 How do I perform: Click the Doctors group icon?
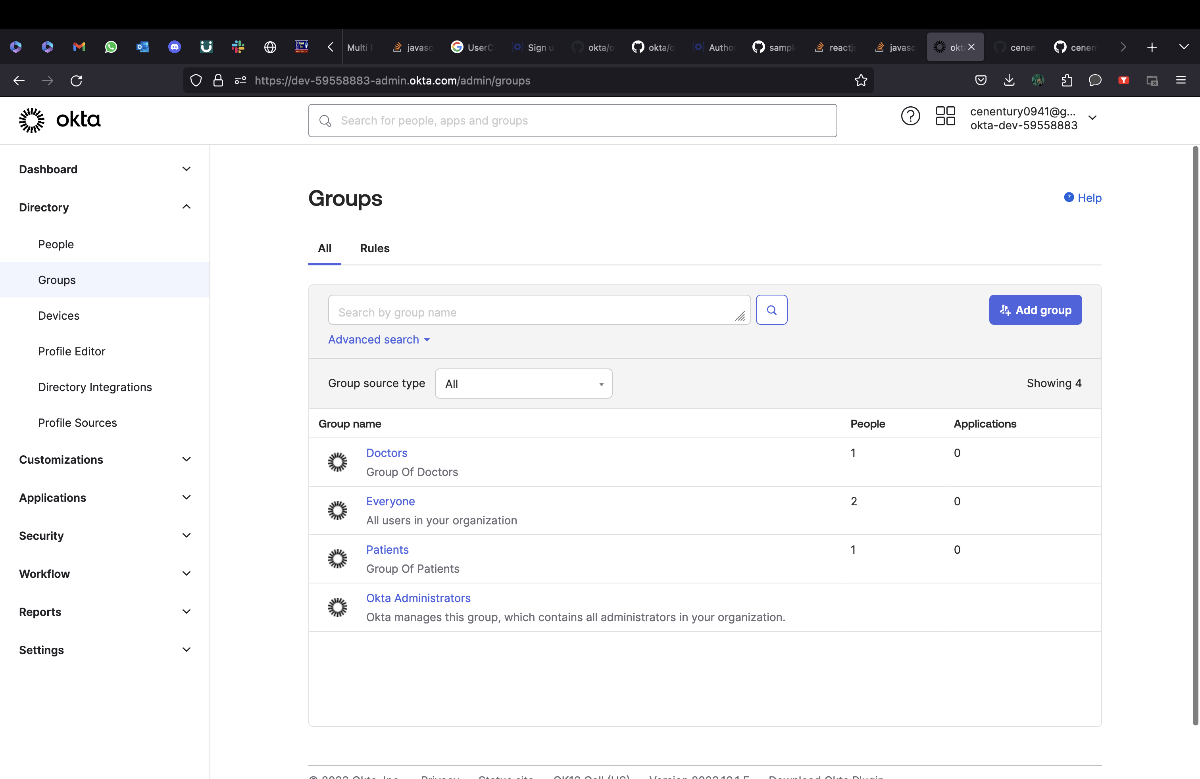coord(337,462)
